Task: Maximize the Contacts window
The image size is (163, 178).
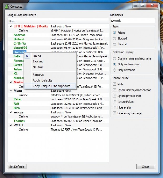Action: [142, 6]
